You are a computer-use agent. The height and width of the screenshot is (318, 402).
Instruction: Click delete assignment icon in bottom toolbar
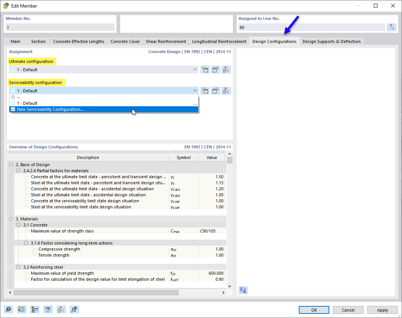[61, 309]
